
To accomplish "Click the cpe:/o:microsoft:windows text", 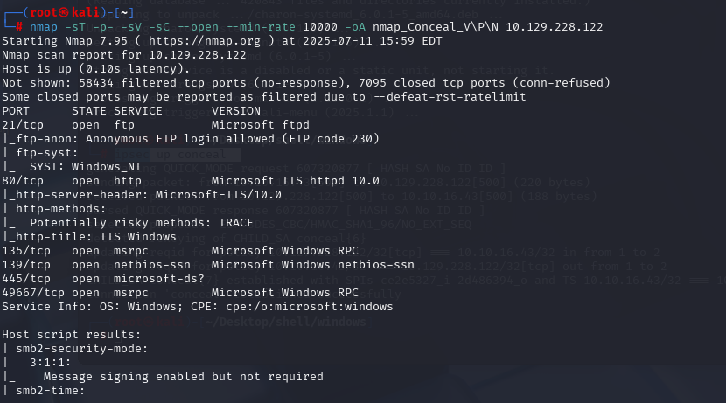I will pos(310,307).
